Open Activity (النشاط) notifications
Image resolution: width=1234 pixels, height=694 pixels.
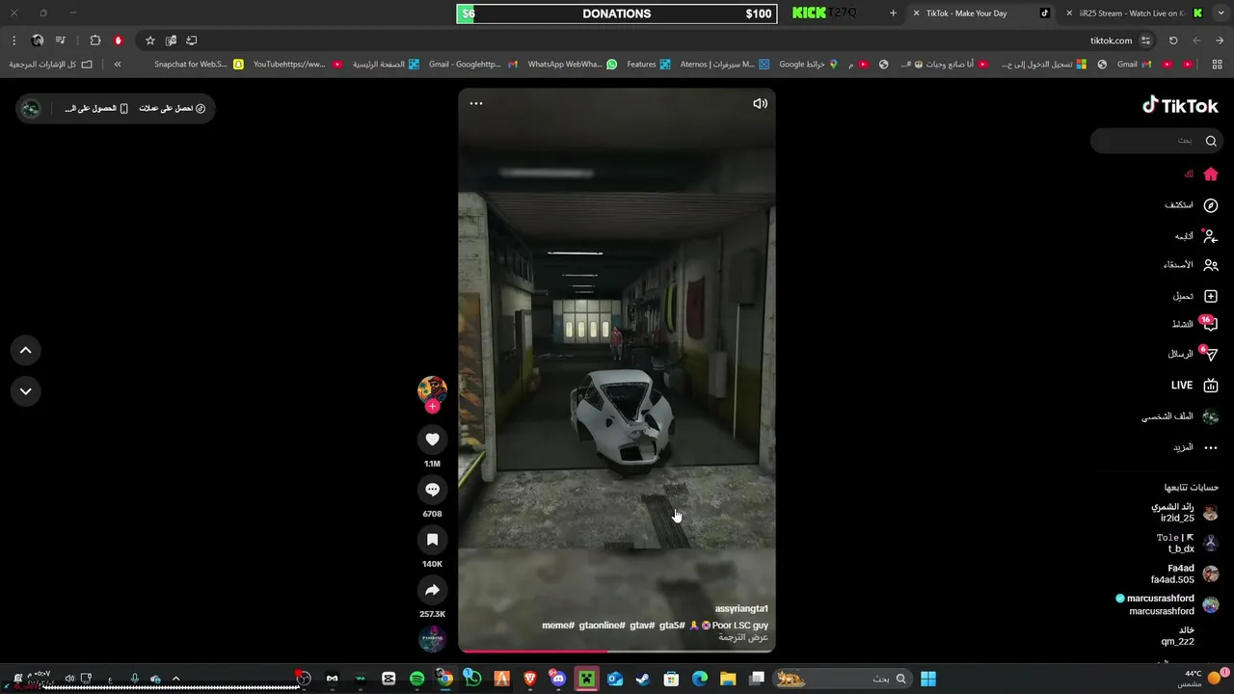[1195, 325]
